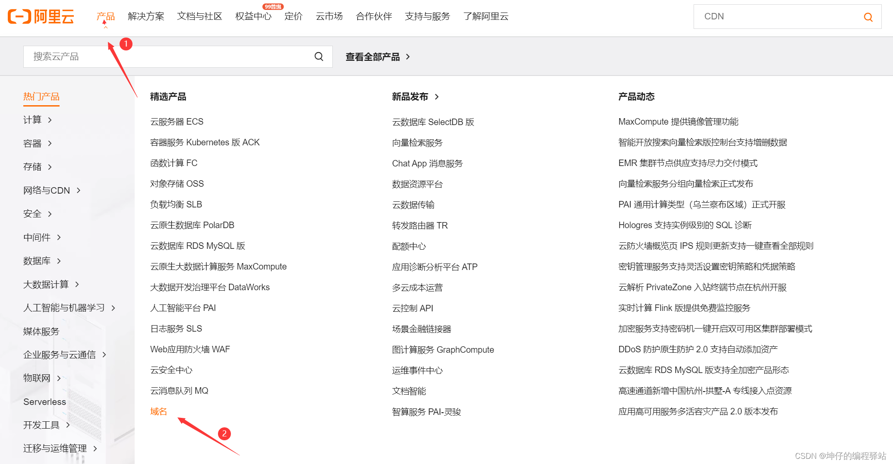Image resolution: width=893 pixels, height=464 pixels.
Task: Open 云消息队列 MQ
Action: click(x=180, y=391)
